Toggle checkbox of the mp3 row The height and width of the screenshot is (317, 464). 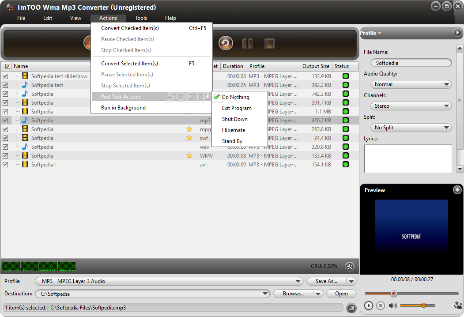coord(5,121)
